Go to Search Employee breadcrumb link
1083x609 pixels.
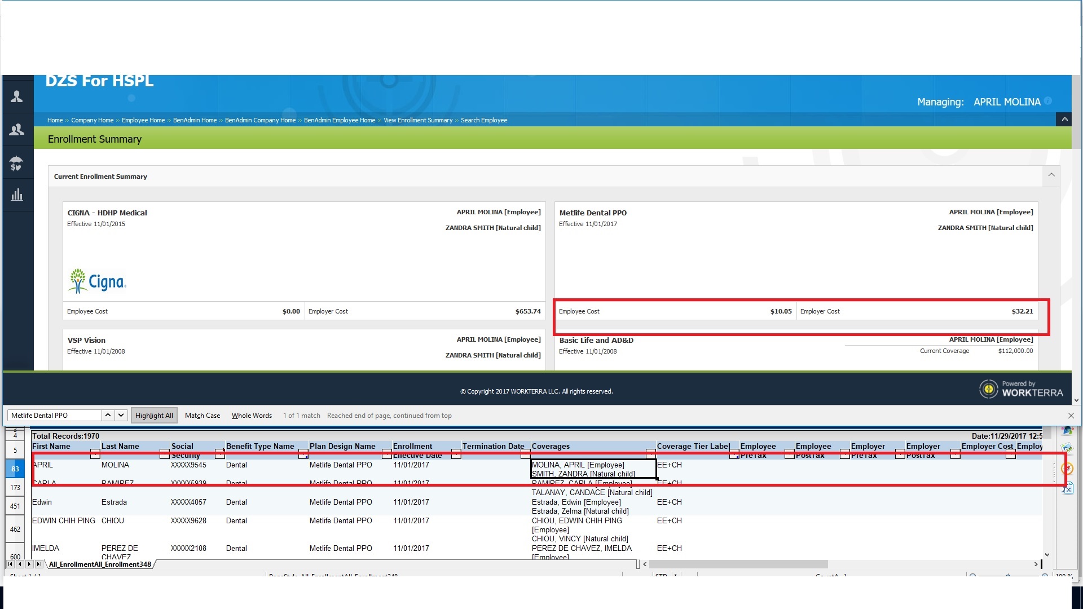point(483,120)
